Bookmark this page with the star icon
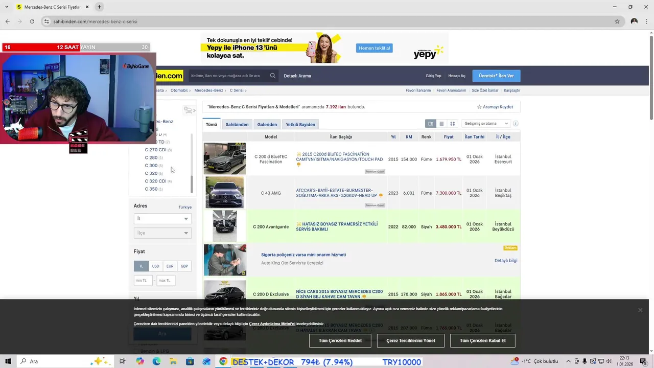Image resolution: width=654 pixels, height=368 pixels. pos(617,21)
